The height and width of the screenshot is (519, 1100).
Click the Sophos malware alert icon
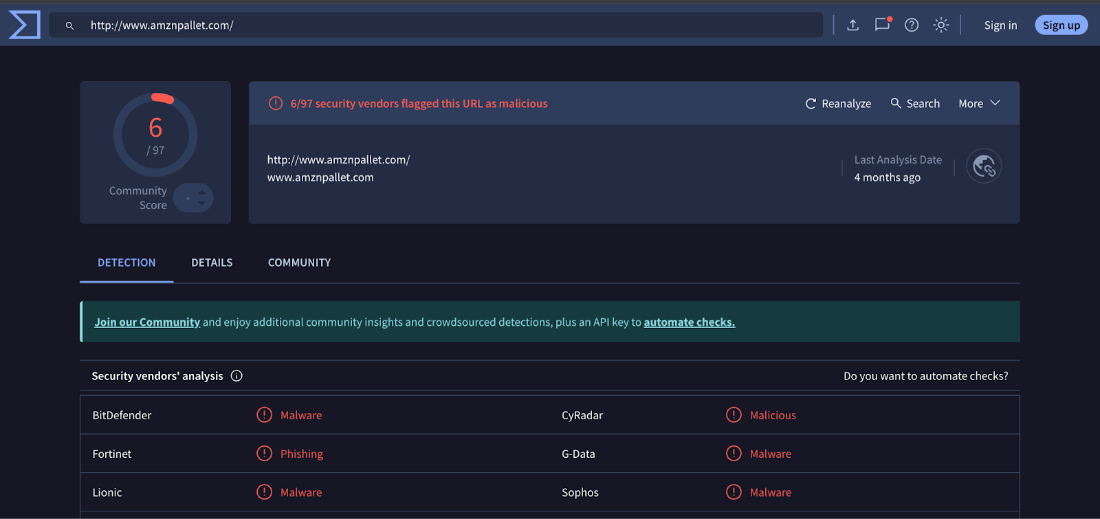(734, 492)
